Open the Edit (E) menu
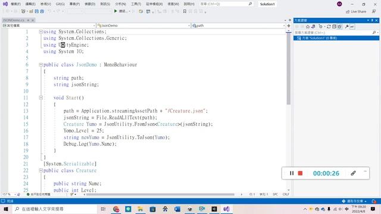The width and height of the screenshot is (381, 214). (30, 4)
